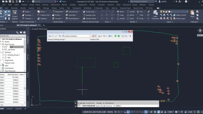This screenshot has height=114, width=203.
Task: Open the Grading menu
Action: coord(73,5)
